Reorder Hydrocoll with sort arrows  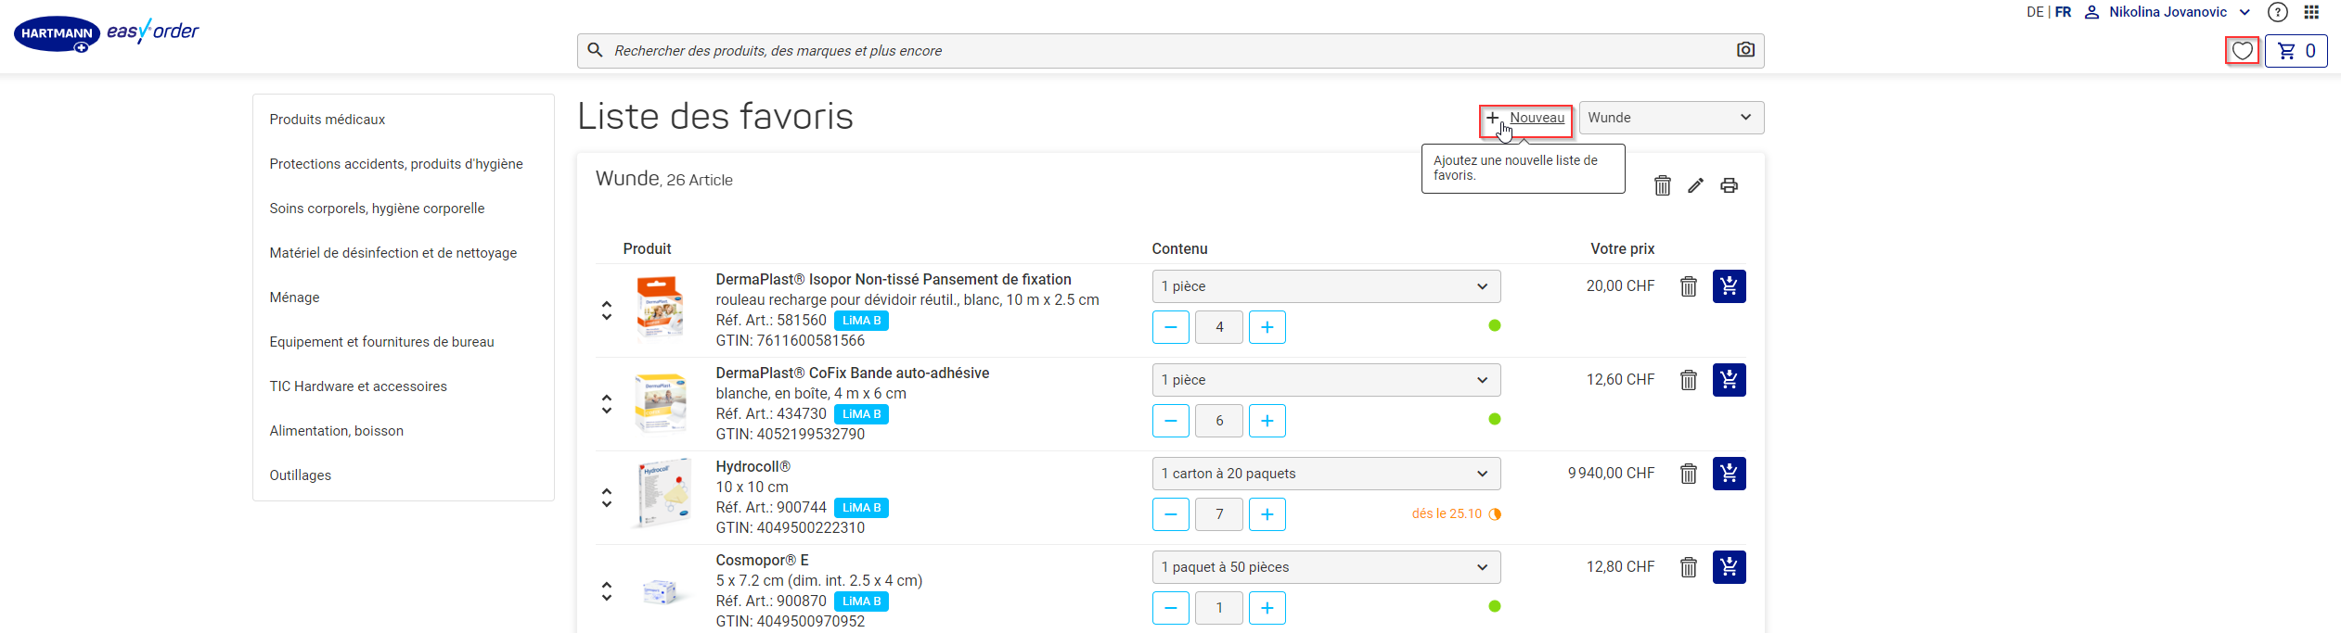click(607, 498)
